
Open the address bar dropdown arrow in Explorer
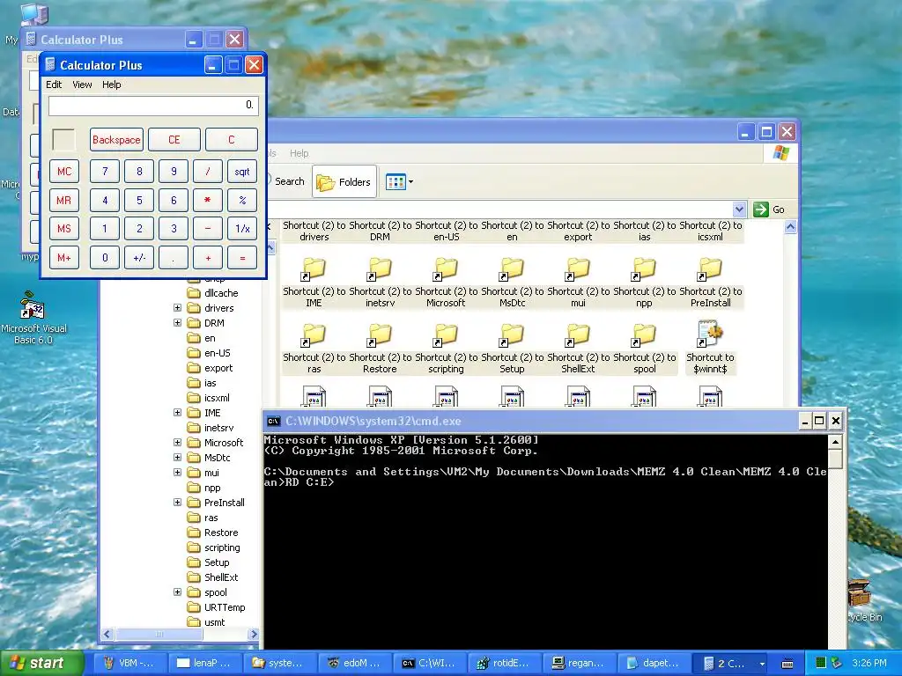pyautogui.click(x=739, y=209)
